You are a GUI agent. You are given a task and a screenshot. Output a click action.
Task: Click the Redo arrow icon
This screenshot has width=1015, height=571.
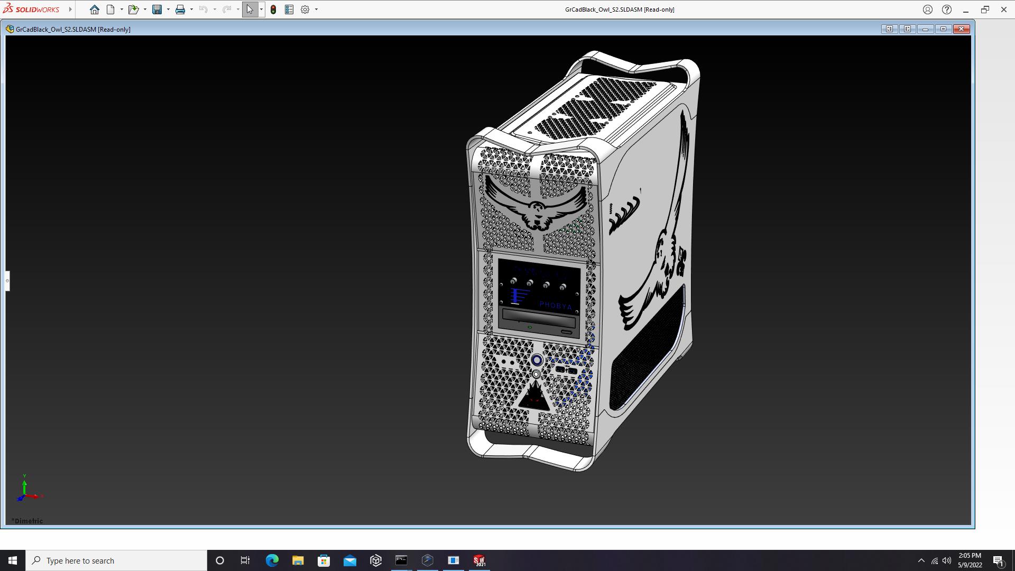point(226,10)
